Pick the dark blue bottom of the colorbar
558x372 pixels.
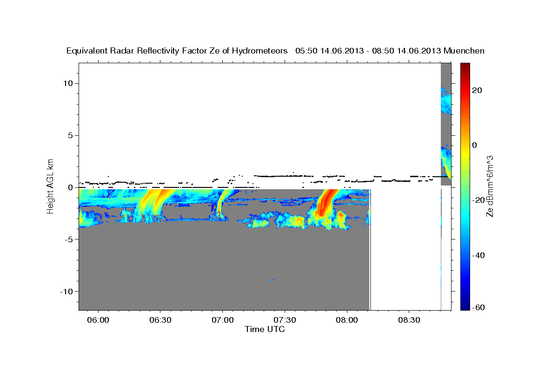(465, 307)
